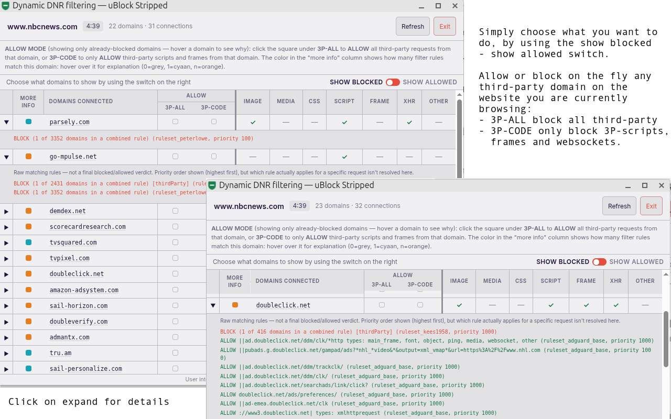Expand the admantx.com row
671x419 pixels.
7,337
